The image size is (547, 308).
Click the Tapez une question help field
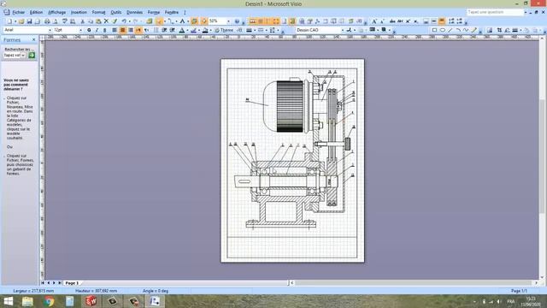tap(496, 12)
